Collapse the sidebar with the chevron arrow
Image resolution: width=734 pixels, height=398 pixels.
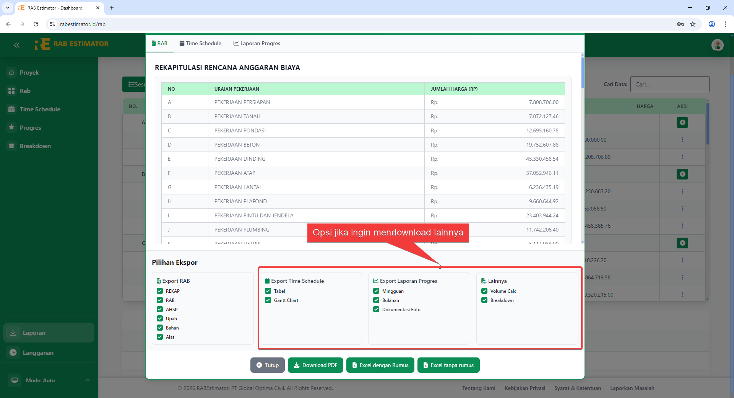click(16, 45)
